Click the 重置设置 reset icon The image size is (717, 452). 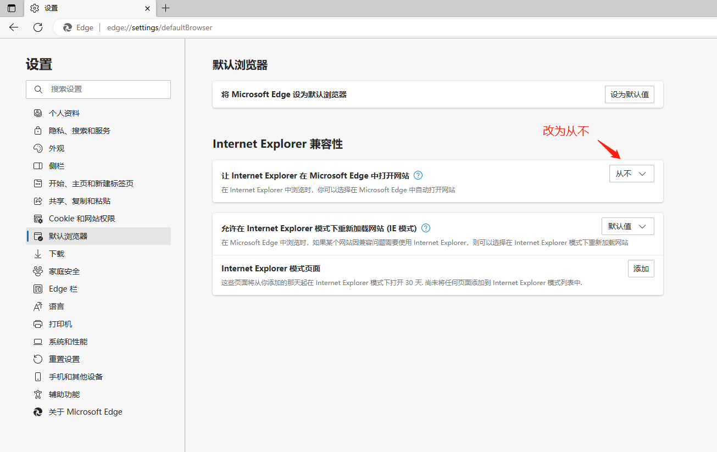tap(38, 359)
